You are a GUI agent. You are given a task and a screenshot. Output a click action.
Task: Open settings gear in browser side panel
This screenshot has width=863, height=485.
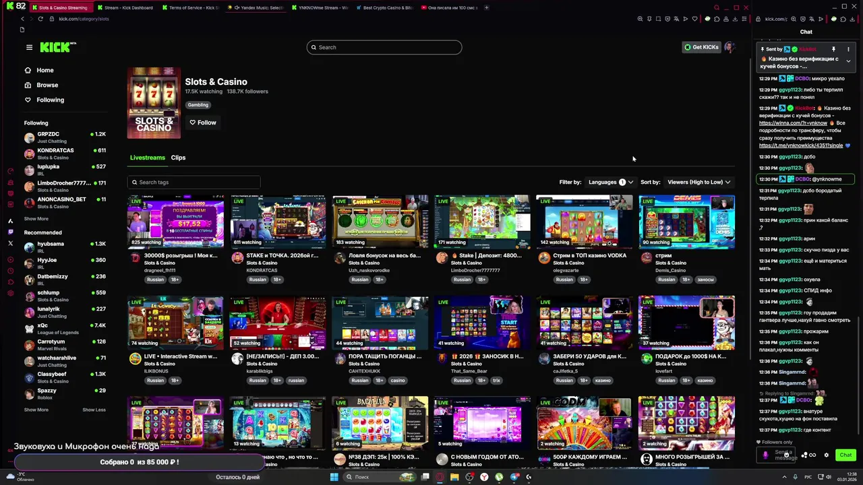[x=10, y=293]
